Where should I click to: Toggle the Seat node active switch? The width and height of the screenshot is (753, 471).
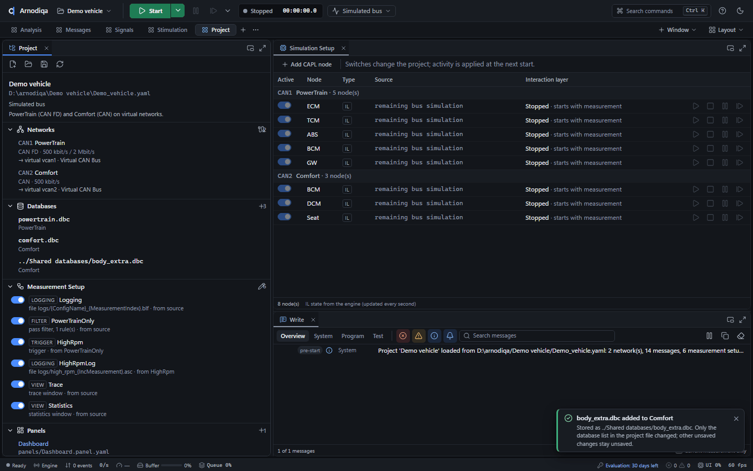pos(284,217)
